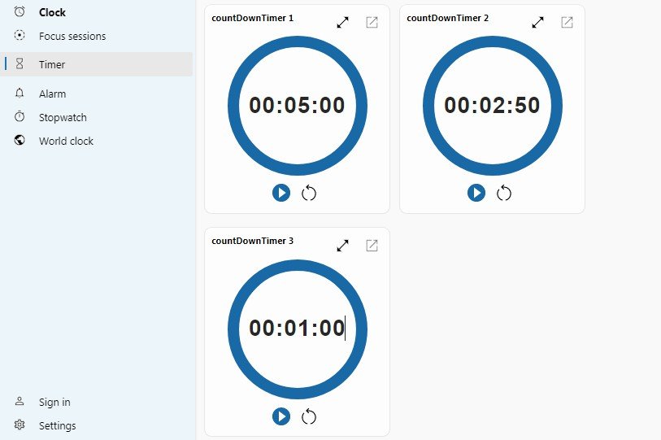Screen dimensions: 661x440
Task: Edit the 00:05:00 time of countDownTimer 1
Action: (x=298, y=105)
